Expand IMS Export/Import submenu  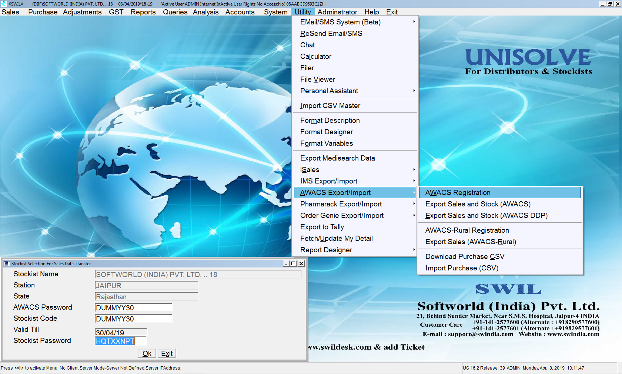pyautogui.click(x=356, y=181)
